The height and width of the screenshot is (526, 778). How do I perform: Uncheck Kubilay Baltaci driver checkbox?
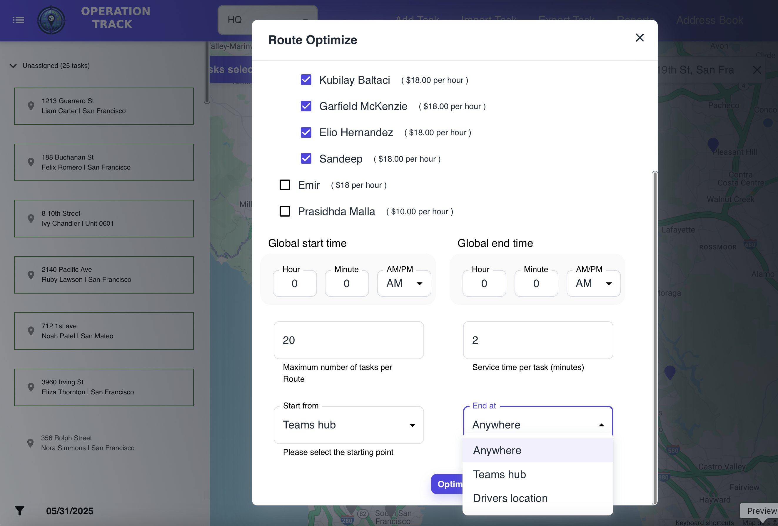click(x=306, y=80)
